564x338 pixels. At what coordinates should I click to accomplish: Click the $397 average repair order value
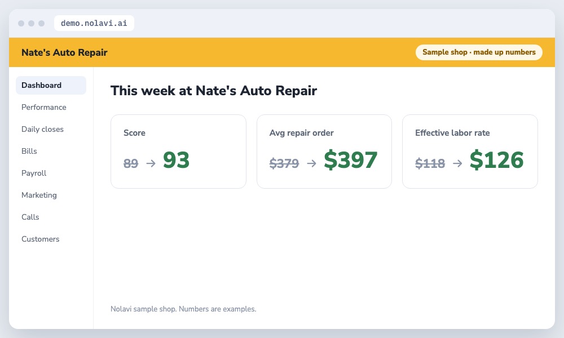click(x=350, y=160)
